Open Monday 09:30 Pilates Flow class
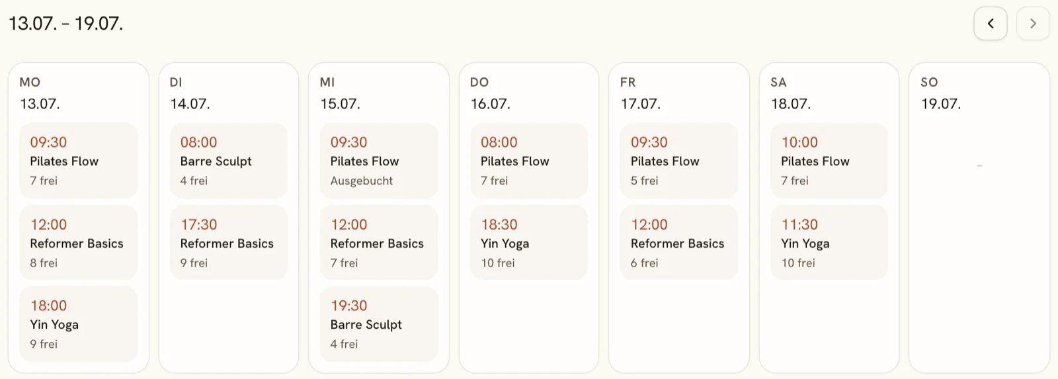1058x379 pixels. pyautogui.click(x=79, y=161)
